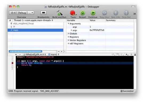Click the Step Over icon

[105, 13]
